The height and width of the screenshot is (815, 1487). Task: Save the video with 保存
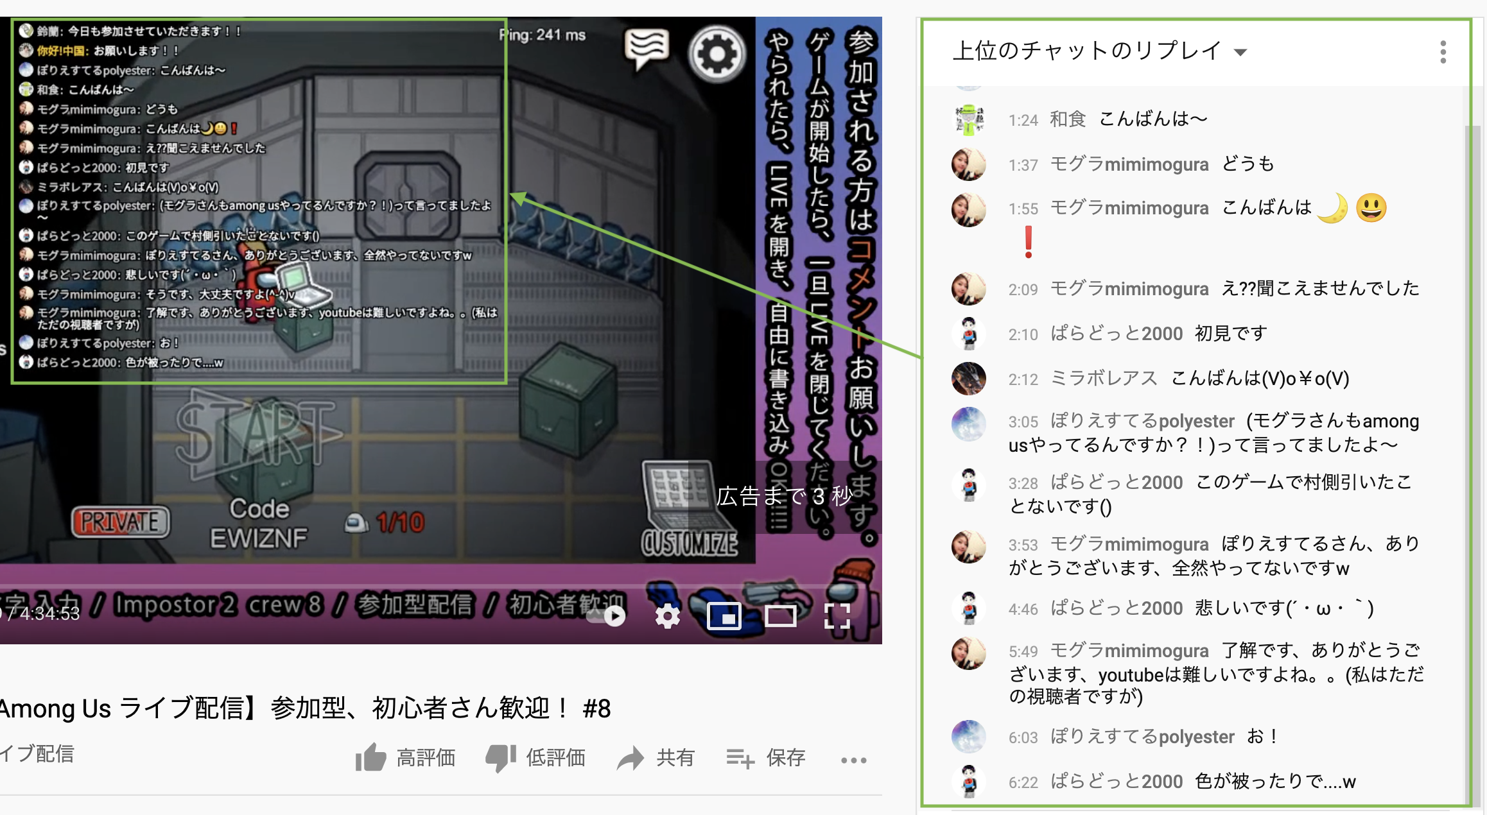tap(765, 758)
